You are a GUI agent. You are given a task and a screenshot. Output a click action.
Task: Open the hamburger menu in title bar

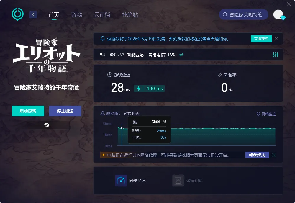pyautogui.click(x=271, y=4)
